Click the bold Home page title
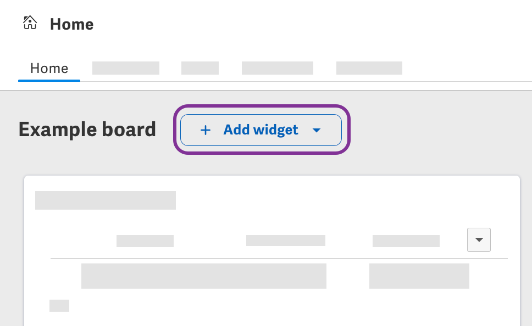Image resolution: width=532 pixels, height=326 pixels. click(71, 25)
